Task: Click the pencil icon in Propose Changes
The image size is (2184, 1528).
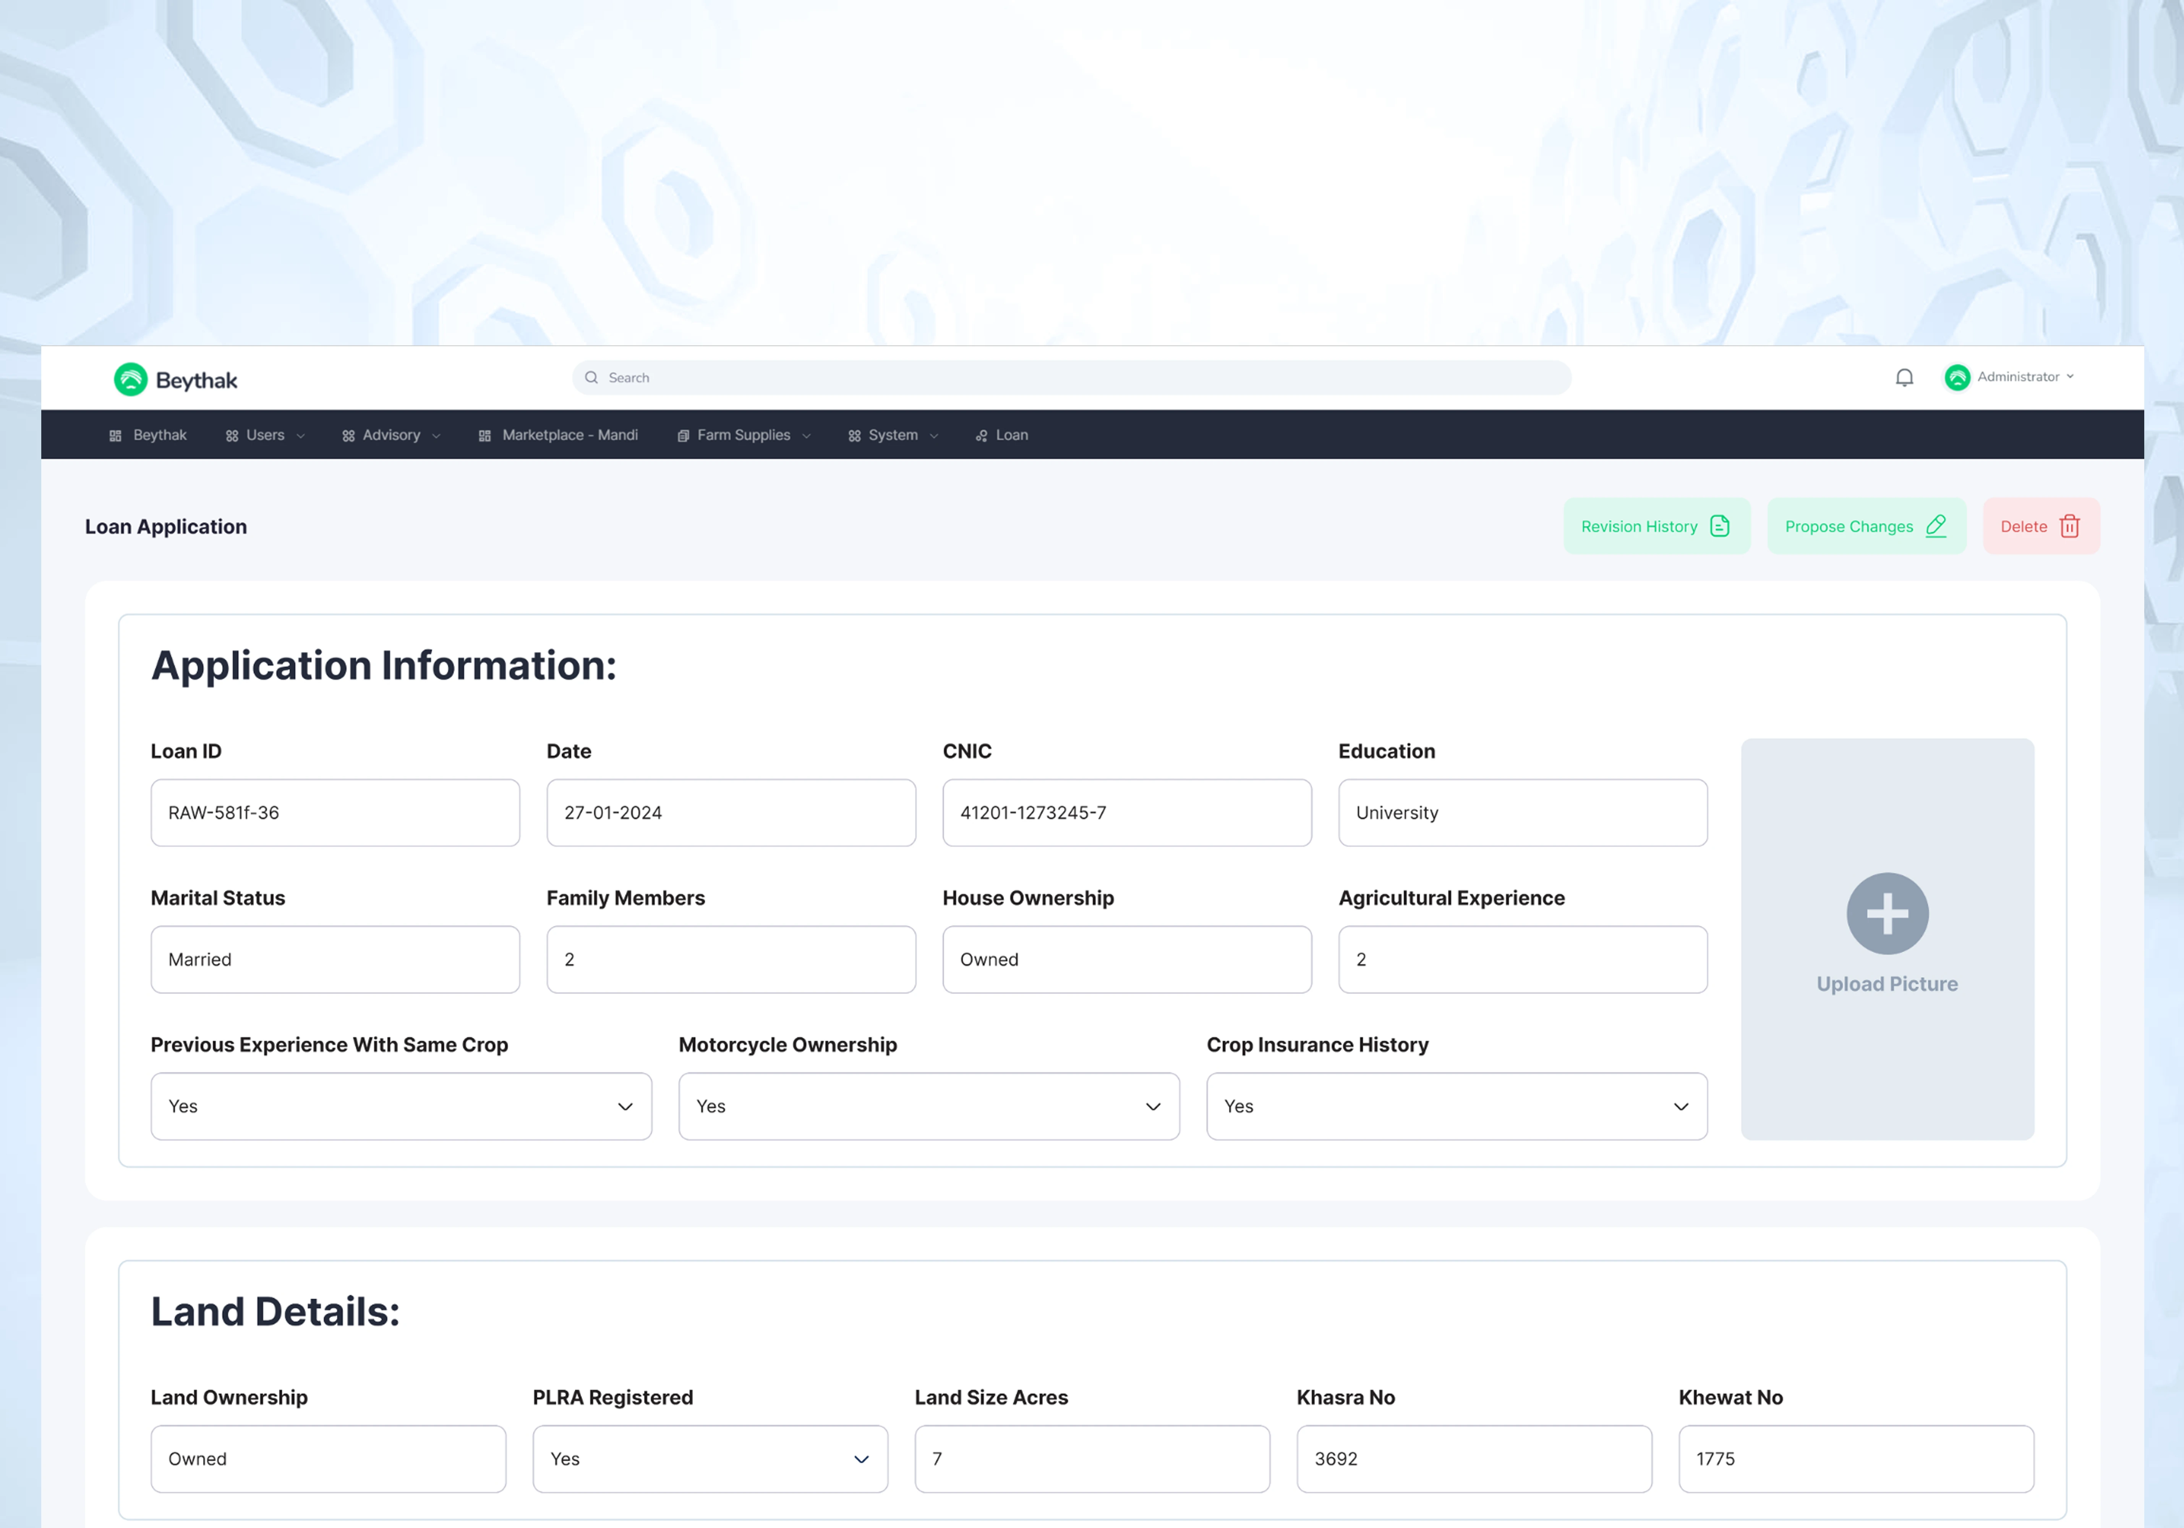Action: 1937,526
